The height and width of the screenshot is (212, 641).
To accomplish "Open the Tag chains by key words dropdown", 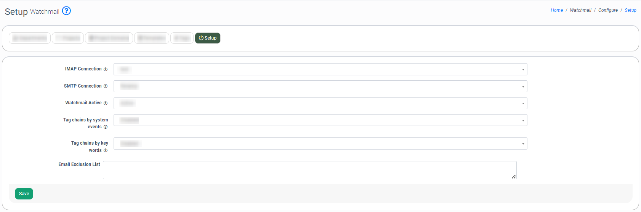I will tap(320, 143).
